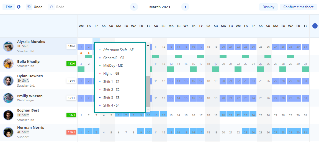
Task: Click Bella Khadip's green 132H badge
Action: pyautogui.click(x=71, y=64)
